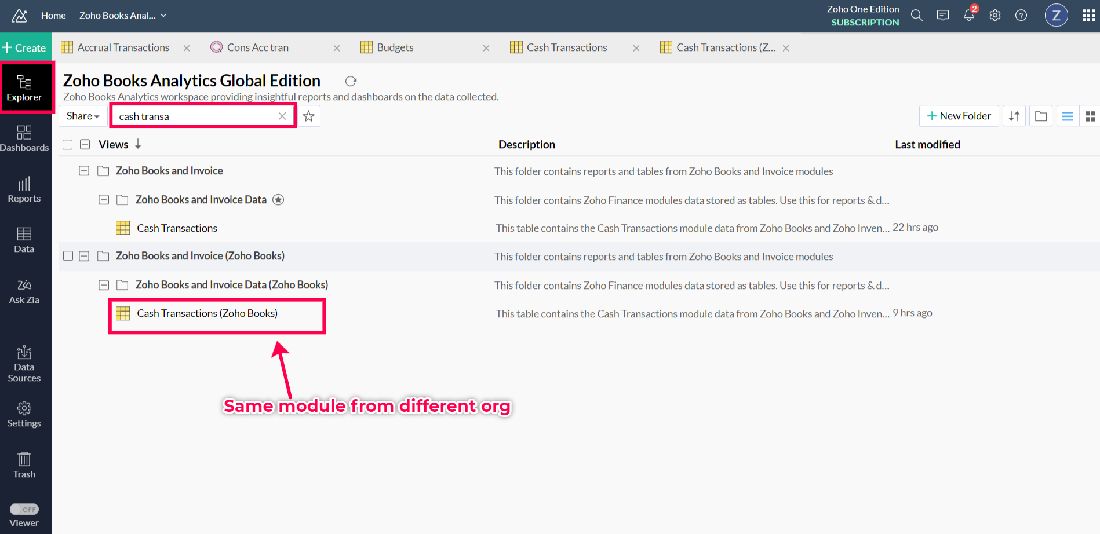Close the Cons Acc tran tab
1100x534 pixels.
337,48
